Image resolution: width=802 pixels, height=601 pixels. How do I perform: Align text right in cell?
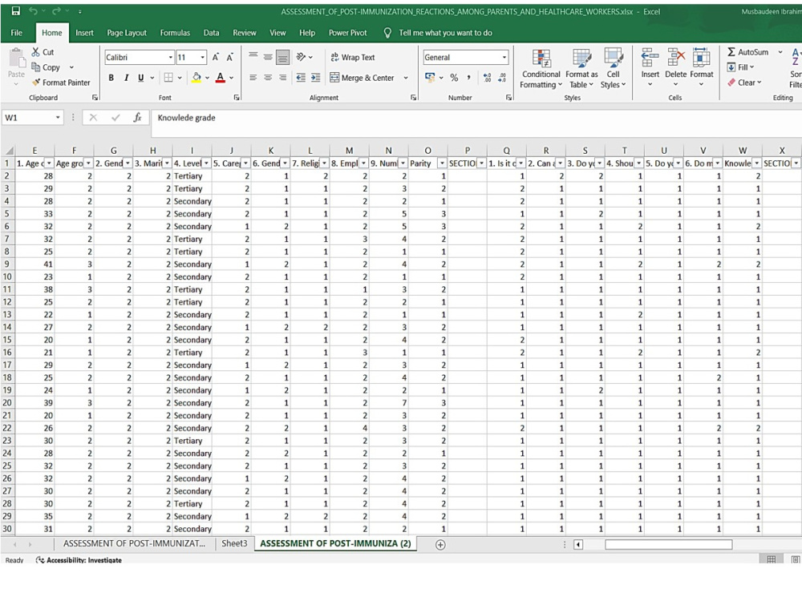[282, 78]
